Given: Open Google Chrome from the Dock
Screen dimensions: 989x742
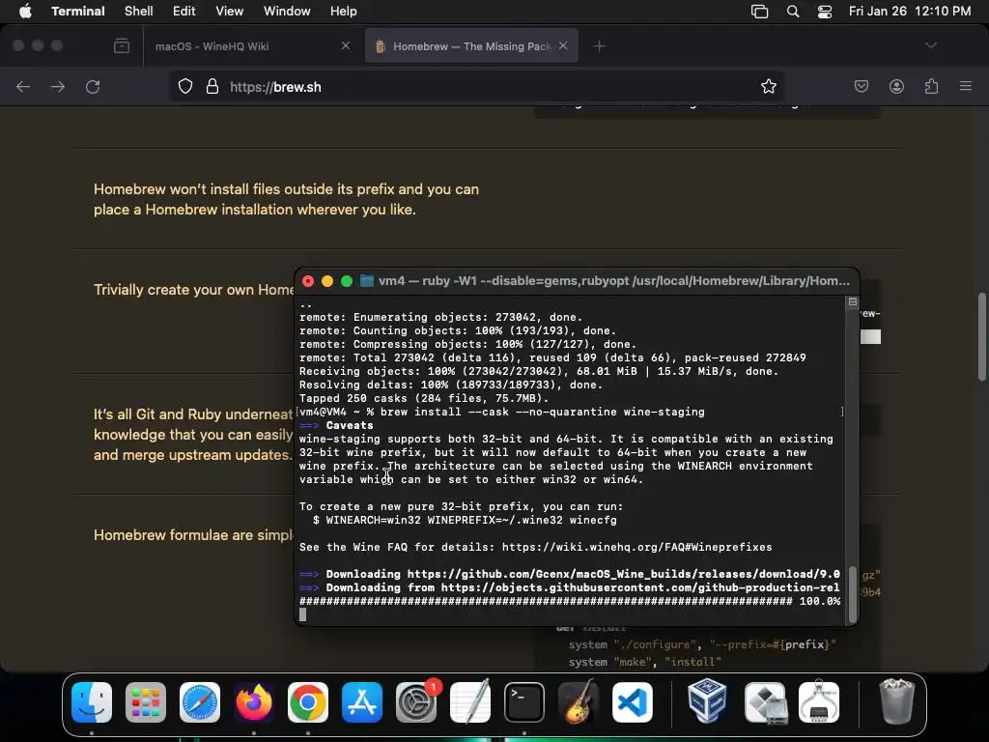Looking at the screenshot, I should coord(308,702).
